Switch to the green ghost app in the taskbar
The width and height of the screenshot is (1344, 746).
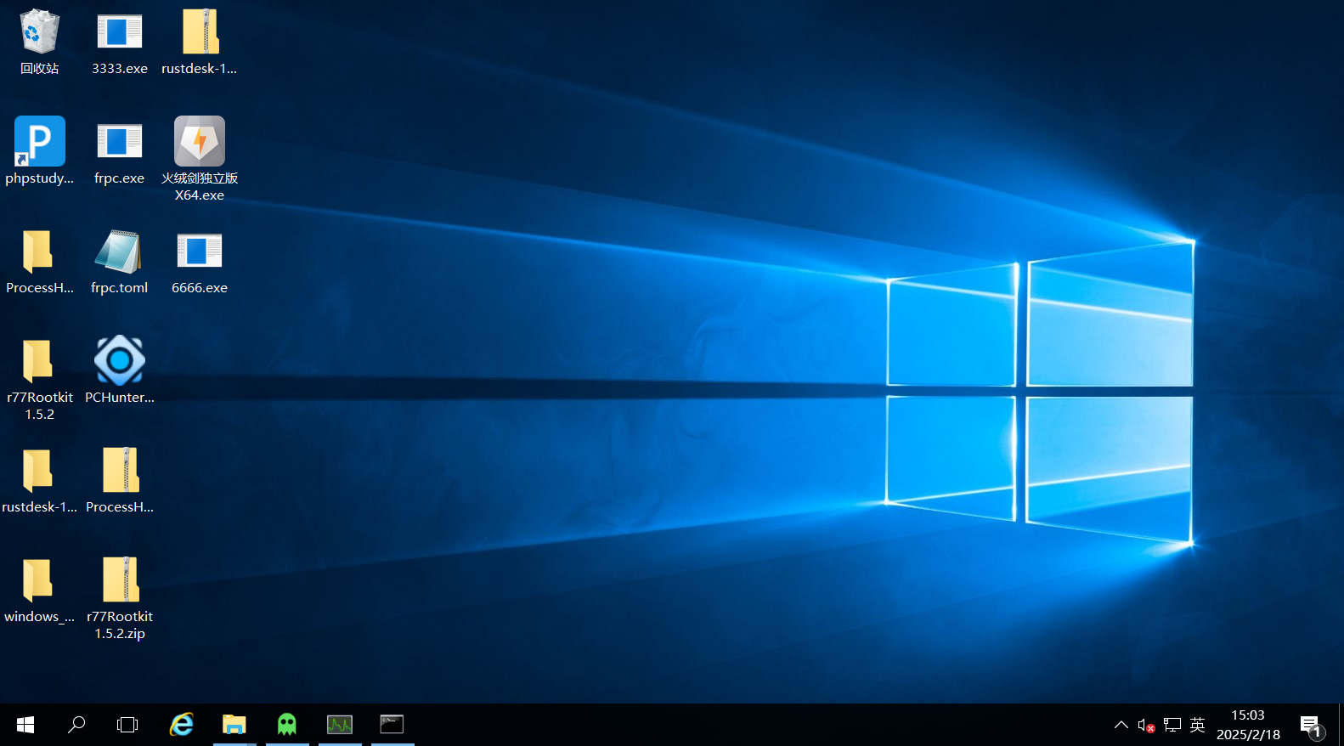coord(287,725)
